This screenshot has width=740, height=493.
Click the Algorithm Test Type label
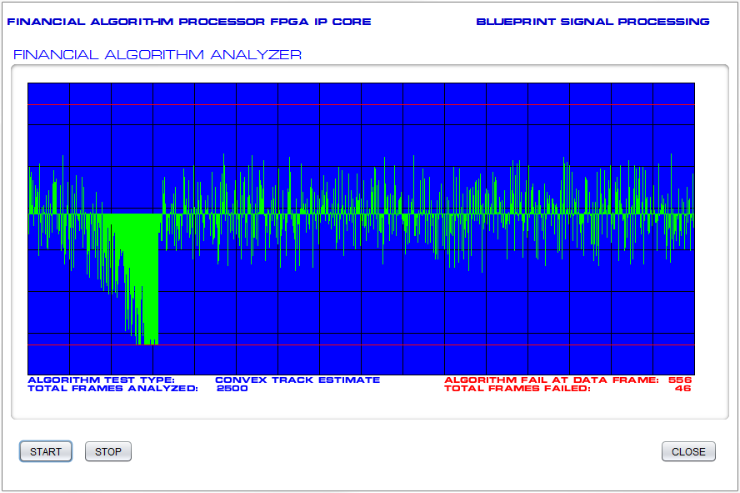coord(101,380)
